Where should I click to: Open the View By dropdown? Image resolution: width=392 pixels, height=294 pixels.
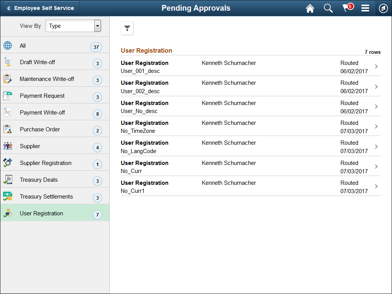tap(73, 26)
